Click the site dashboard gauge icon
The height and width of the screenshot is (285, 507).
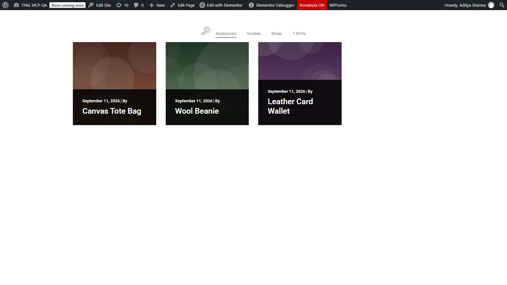click(x=16, y=5)
